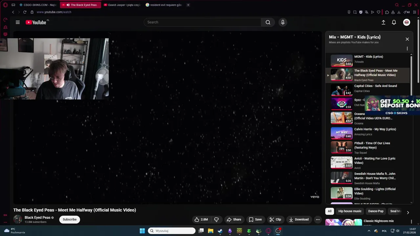This screenshot has height=236, width=420.
Task: Open browser extensions cube icon
Action: tap(387, 12)
